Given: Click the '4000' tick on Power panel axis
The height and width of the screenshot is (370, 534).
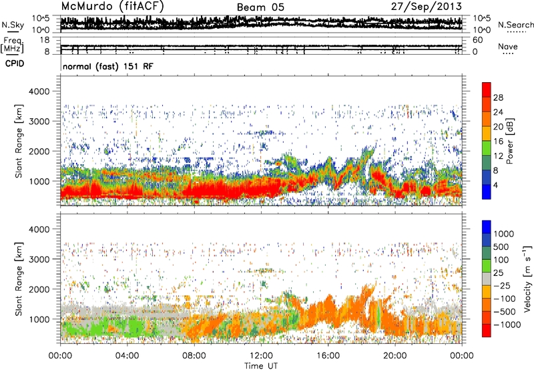Looking at the screenshot, I should 39,91.
